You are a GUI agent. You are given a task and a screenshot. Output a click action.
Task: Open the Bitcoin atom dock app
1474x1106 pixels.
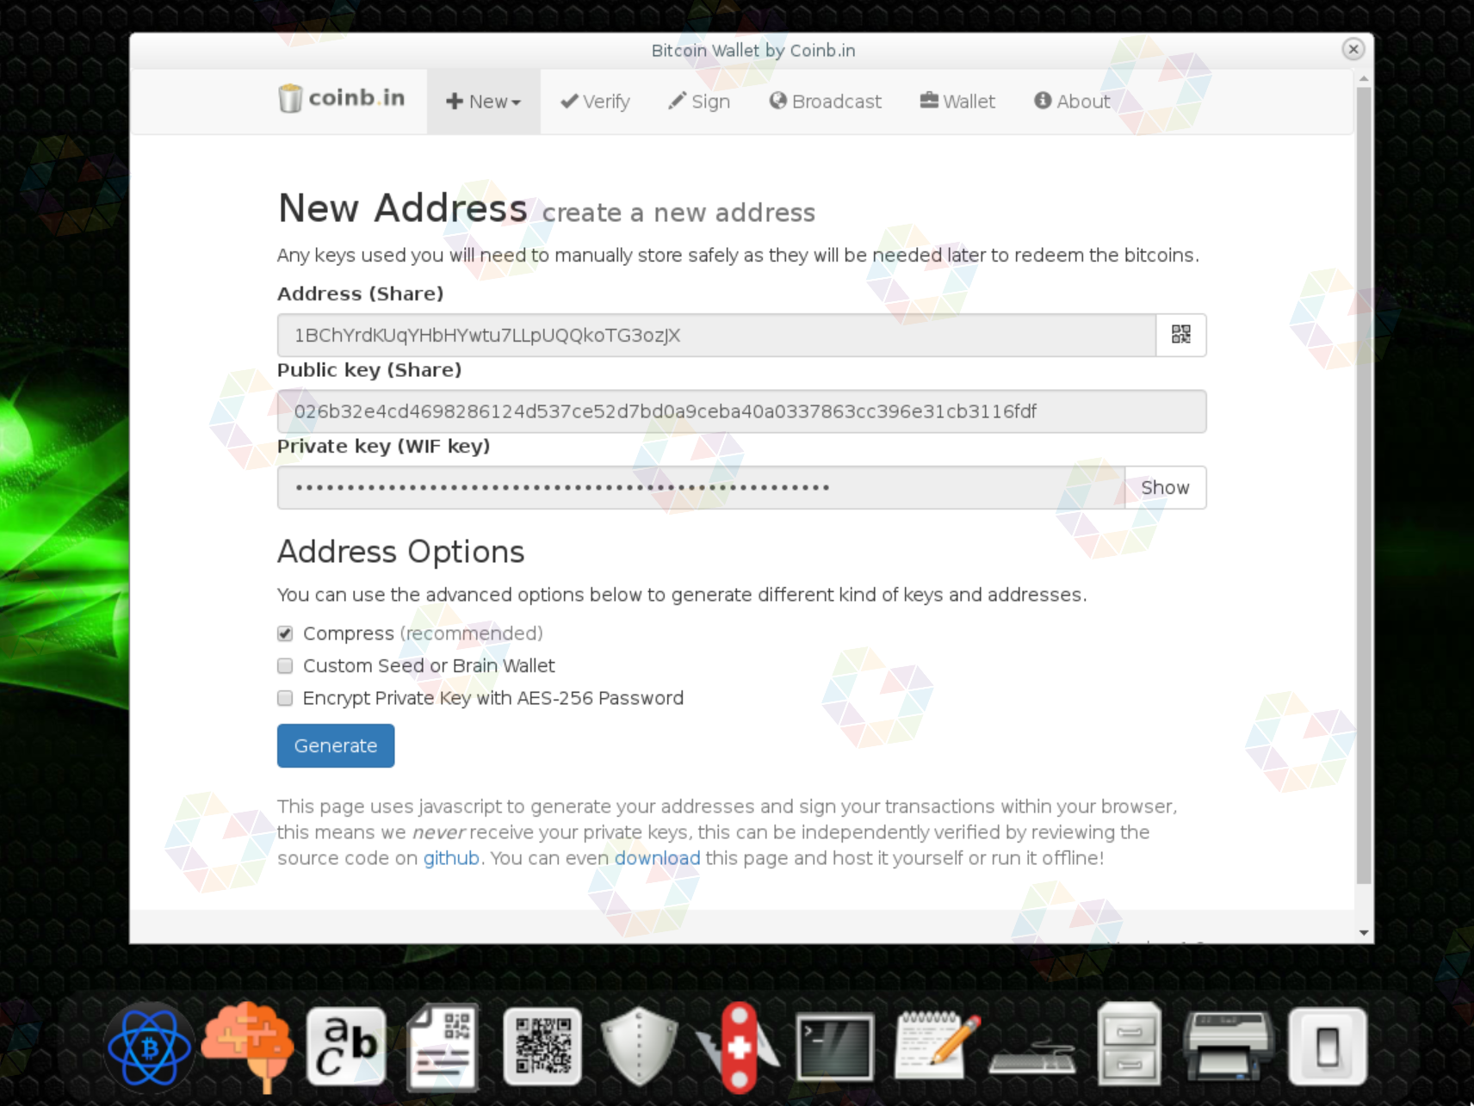[x=150, y=1047]
